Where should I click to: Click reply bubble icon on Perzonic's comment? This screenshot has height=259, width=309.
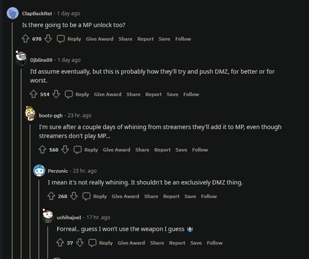87,196
